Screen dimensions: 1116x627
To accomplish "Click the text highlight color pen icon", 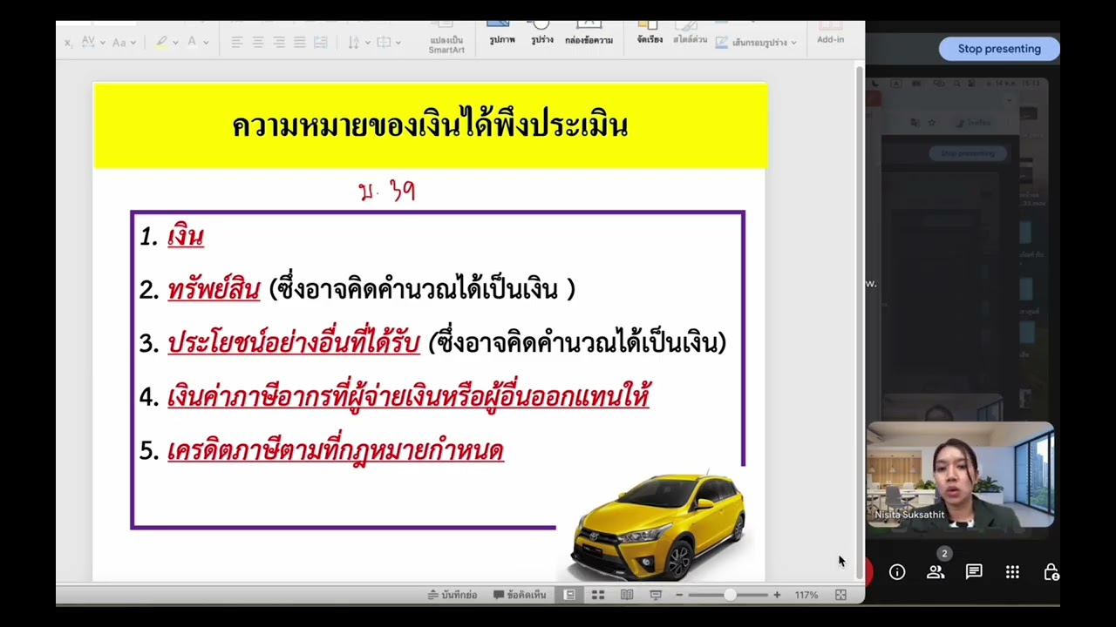I will [x=162, y=42].
